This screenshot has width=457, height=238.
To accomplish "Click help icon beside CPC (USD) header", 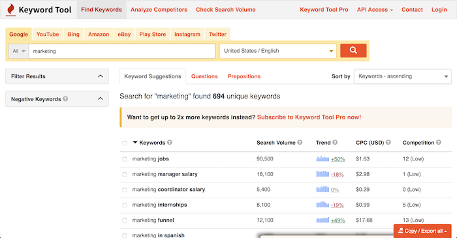I will (x=388, y=142).
